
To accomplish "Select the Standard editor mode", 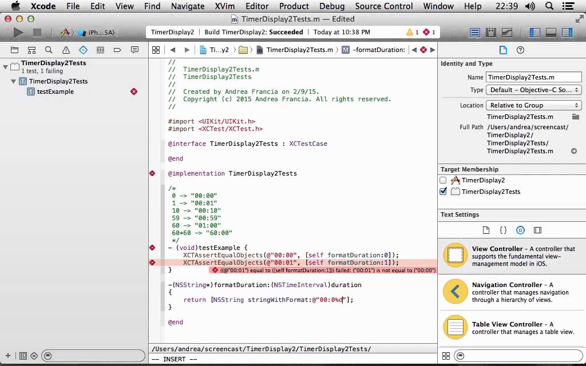I will pos(474,33).
